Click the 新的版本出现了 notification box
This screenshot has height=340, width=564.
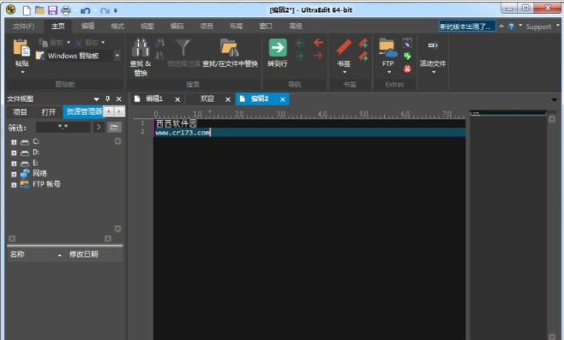click(x=467, y=27)
